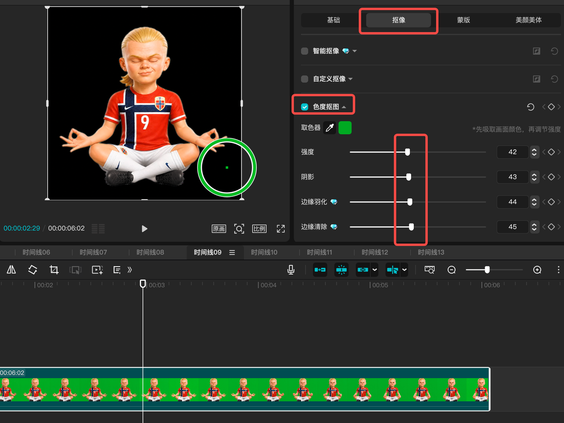Viewport: 564px width, 423px height.
Task: Click the 强度 value field showing 42
Action: 513,152
